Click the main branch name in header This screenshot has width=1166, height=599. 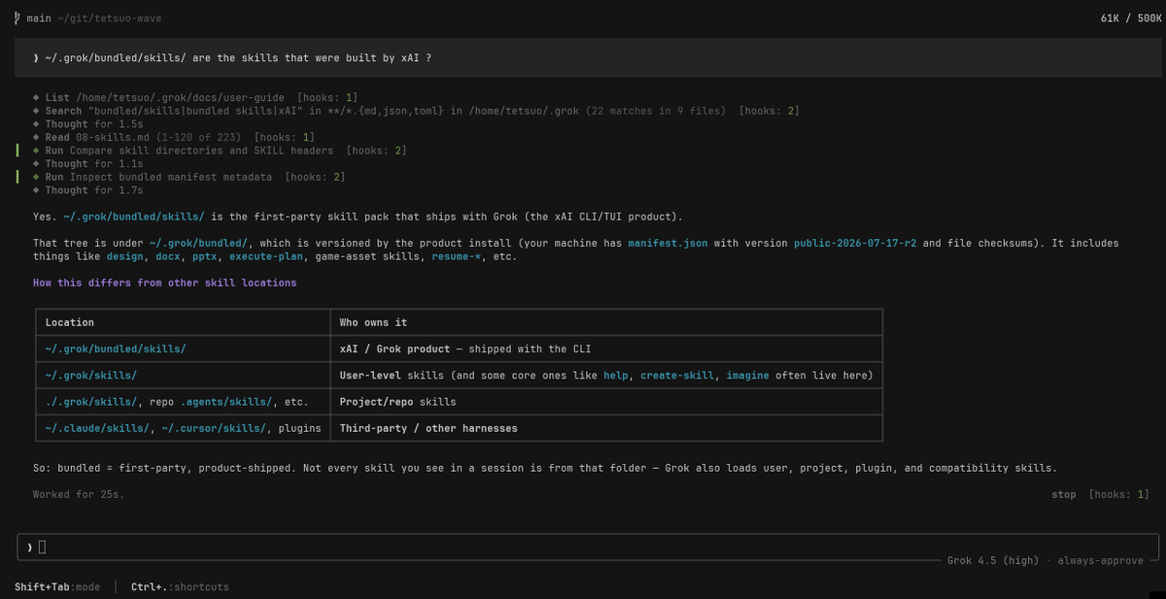point(40,17)
